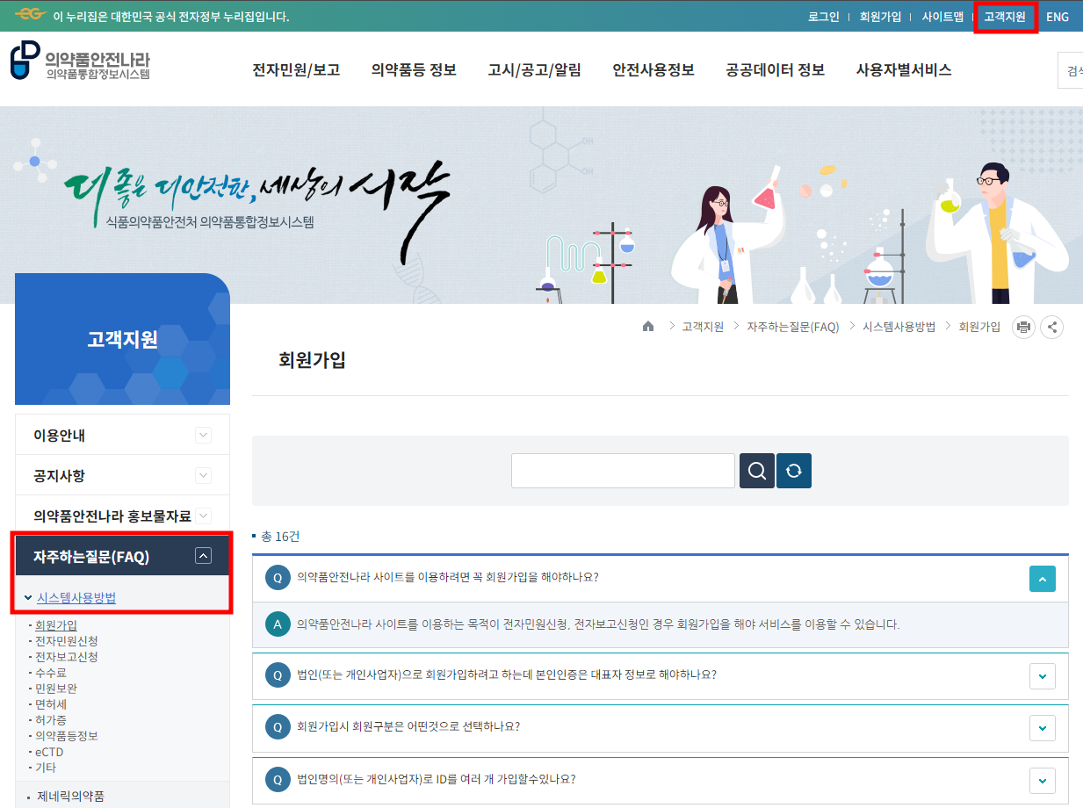This screenshot has height=808, width=1083.
Task: Click the reset icon beside the search button
Action: pyautogui.click(x=793, y=470)
